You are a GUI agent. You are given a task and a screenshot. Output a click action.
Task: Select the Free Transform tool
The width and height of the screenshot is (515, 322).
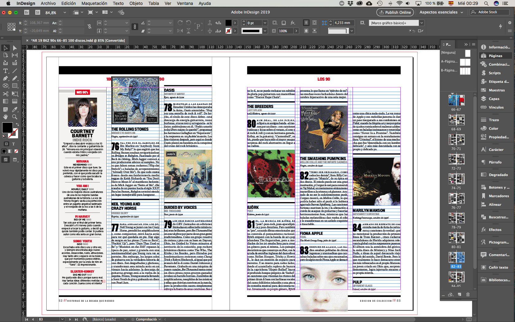(x=15, y=94)
